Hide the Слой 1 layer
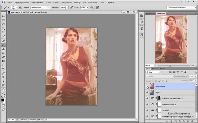The image size is (198, 123). [147, 92]
